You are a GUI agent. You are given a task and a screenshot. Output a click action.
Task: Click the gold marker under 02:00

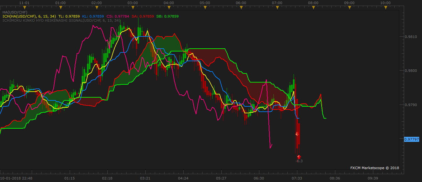(x=97, y=7)
